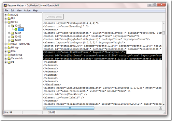The height and width of the screenshot is (121, 172).
Task: Collapse the UIFILE tree node
Action: [x=6, y=22]
